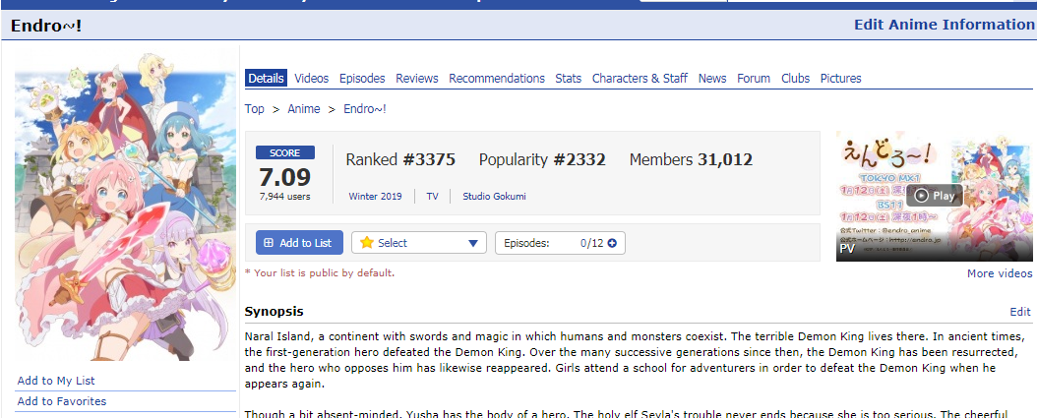Click the Members 31,012 text
This screenshot has width=1037, height=418.
tap(691, 159)
